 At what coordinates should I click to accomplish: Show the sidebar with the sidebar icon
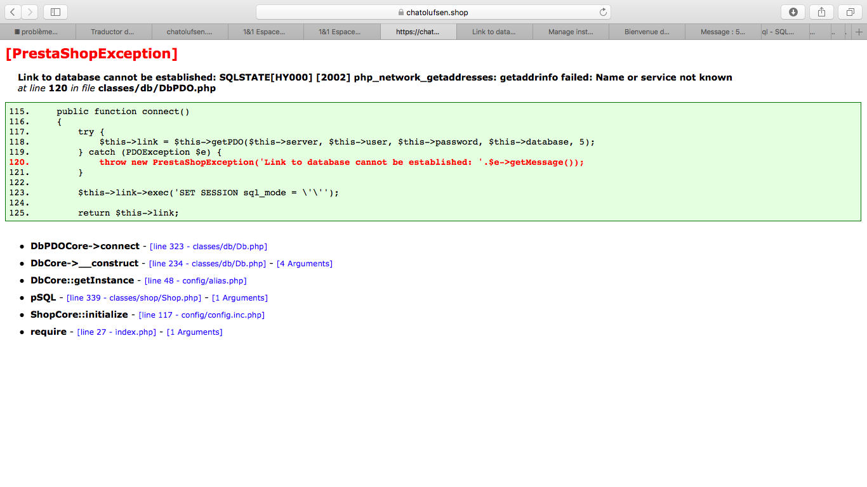click(x=56, y=12)
